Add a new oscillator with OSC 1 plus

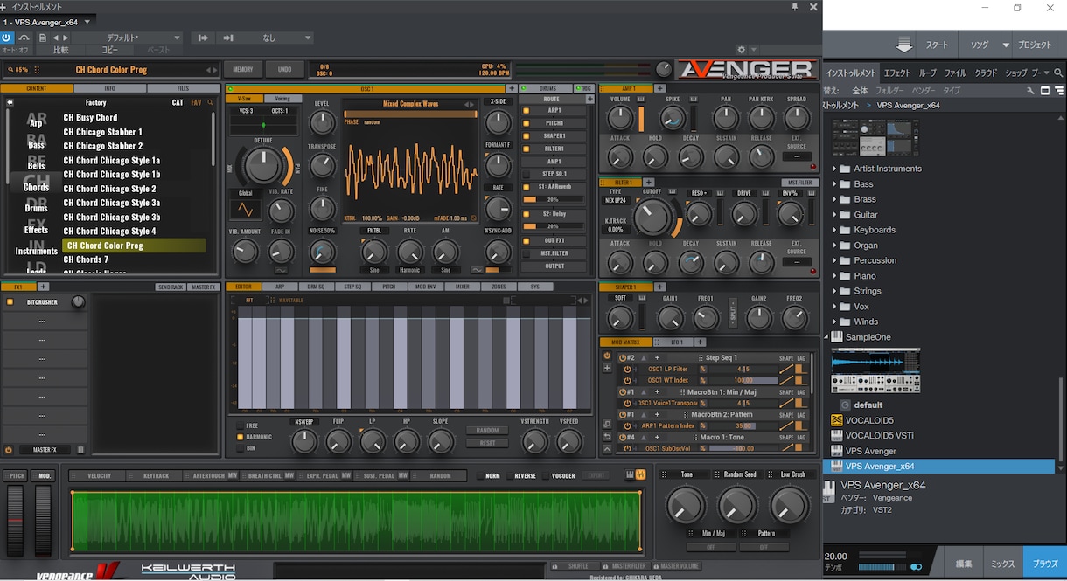(x=512, y=88)
